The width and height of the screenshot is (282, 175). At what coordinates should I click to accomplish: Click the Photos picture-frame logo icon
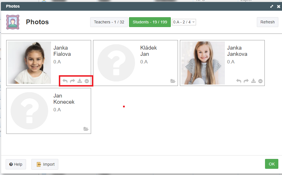13,22
